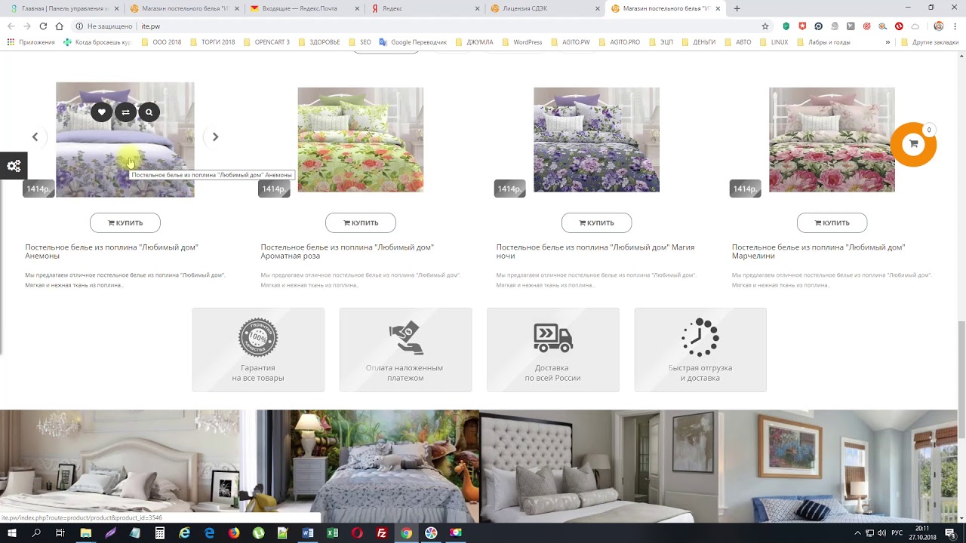Add Анемоны bedding to wishlist with heart icon
The height and width of the screenshot is (543, 966).
101,112
